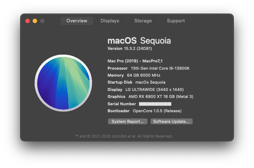Open the Displays tab
Screen dimensions: 254x168
pos(110,21)
